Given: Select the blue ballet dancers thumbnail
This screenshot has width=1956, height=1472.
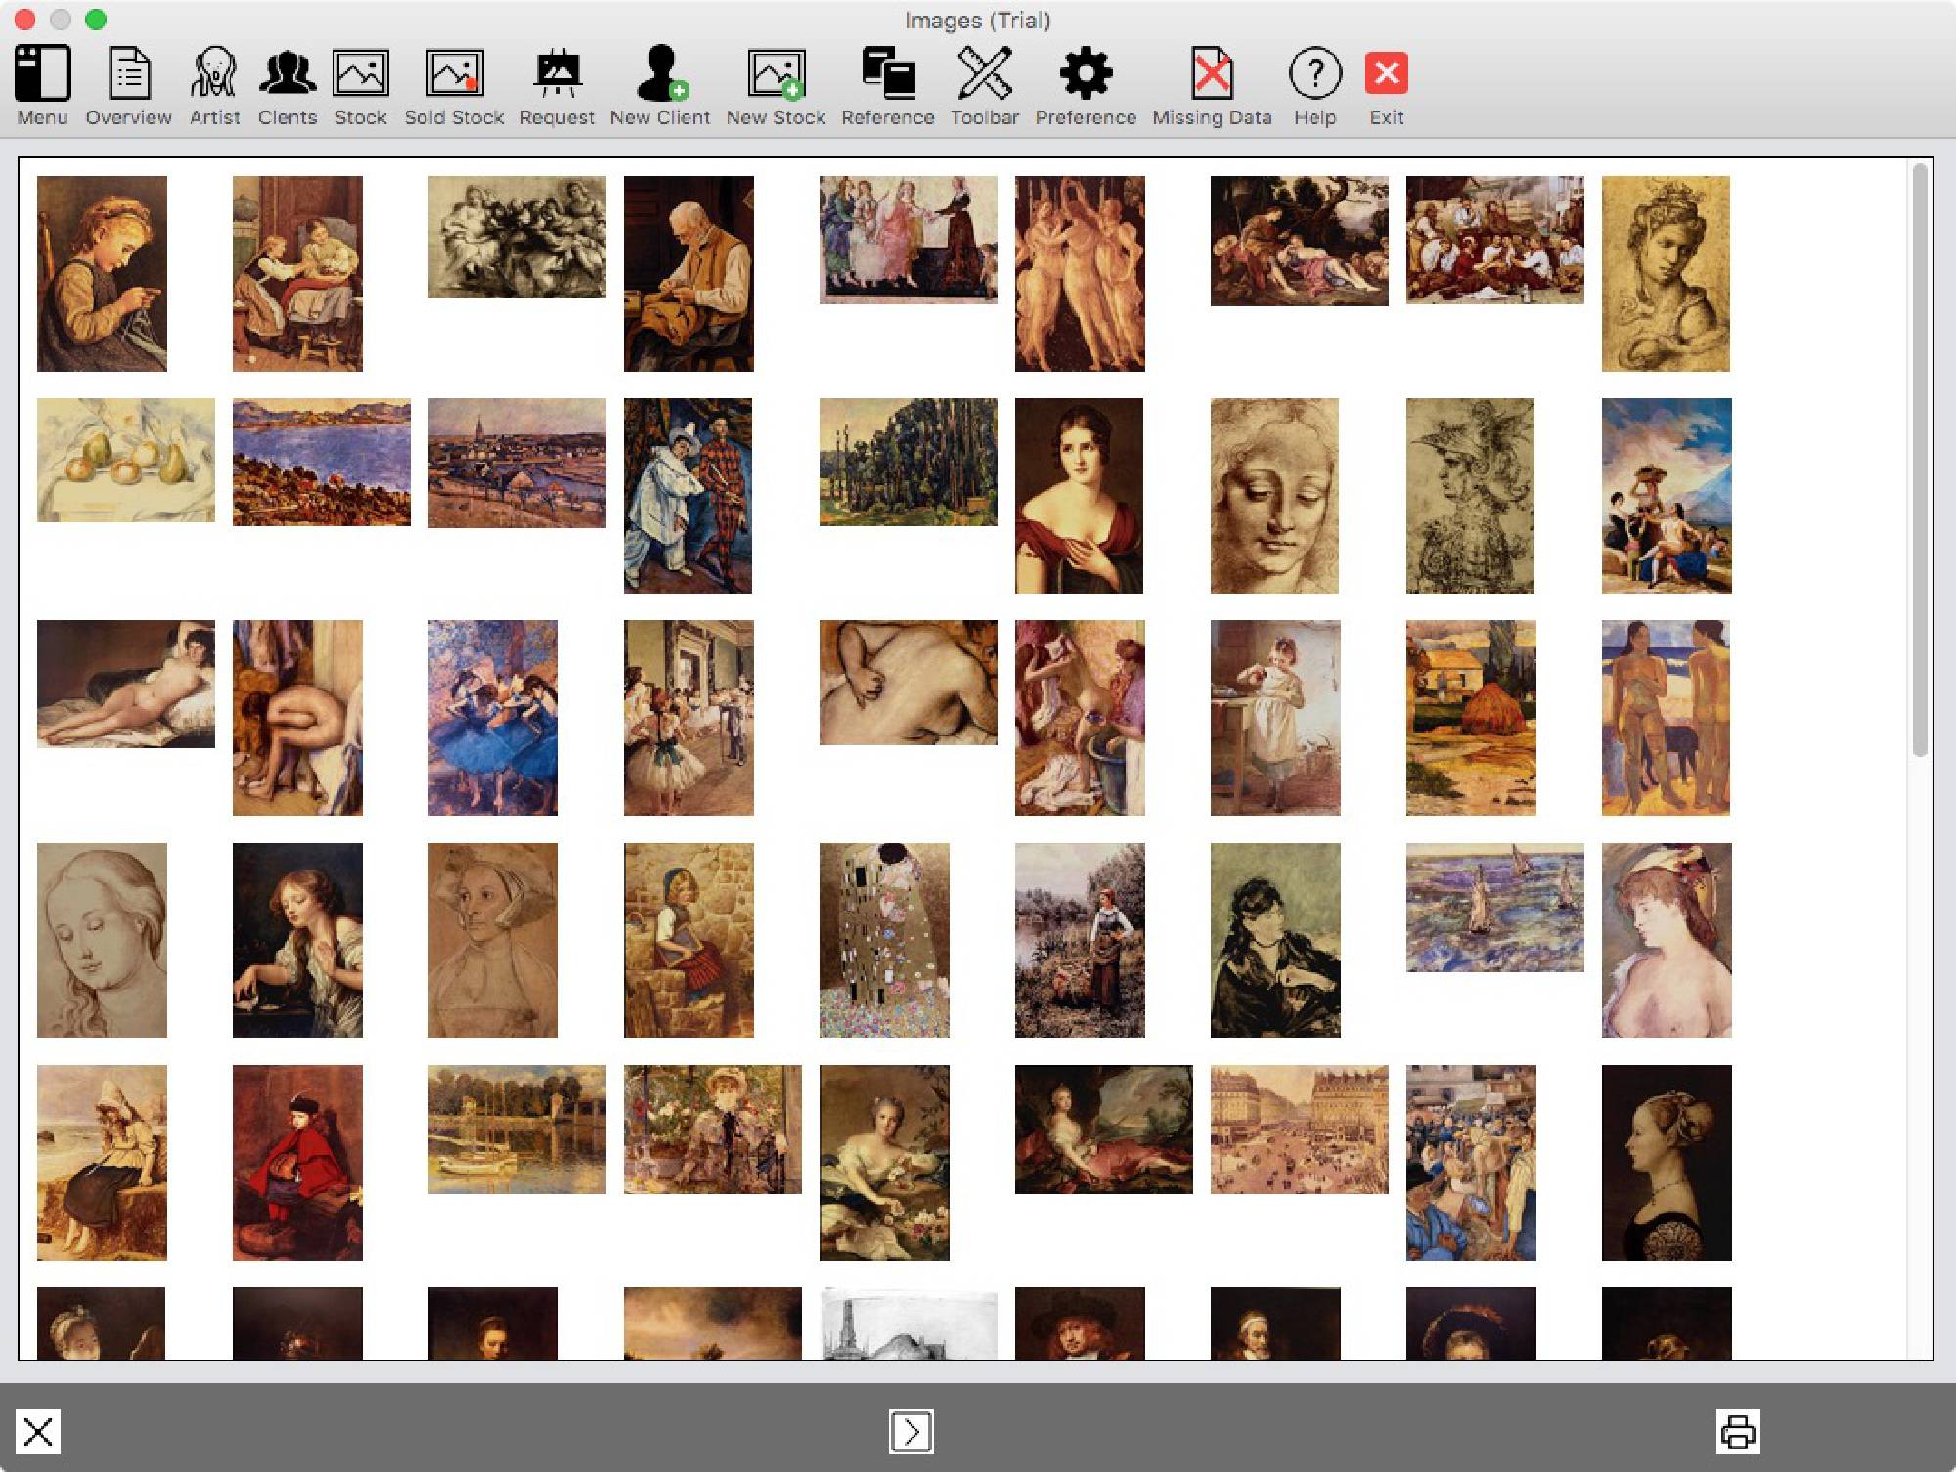Looking at the screenshot, I should [493, 718].
